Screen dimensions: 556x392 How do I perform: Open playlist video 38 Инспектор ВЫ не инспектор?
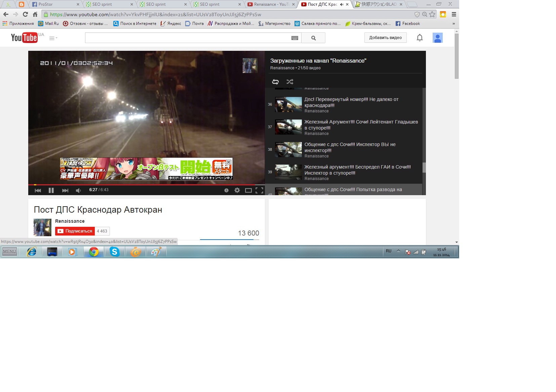pyautogui.click(x=344, y=150)
